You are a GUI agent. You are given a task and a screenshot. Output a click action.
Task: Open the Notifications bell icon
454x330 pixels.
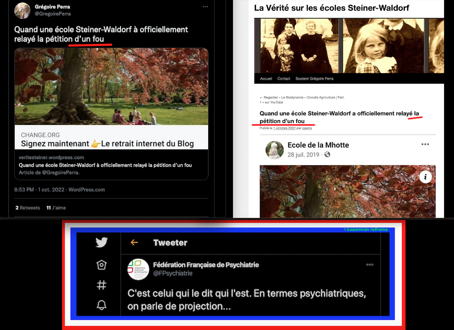coord(101,305)
